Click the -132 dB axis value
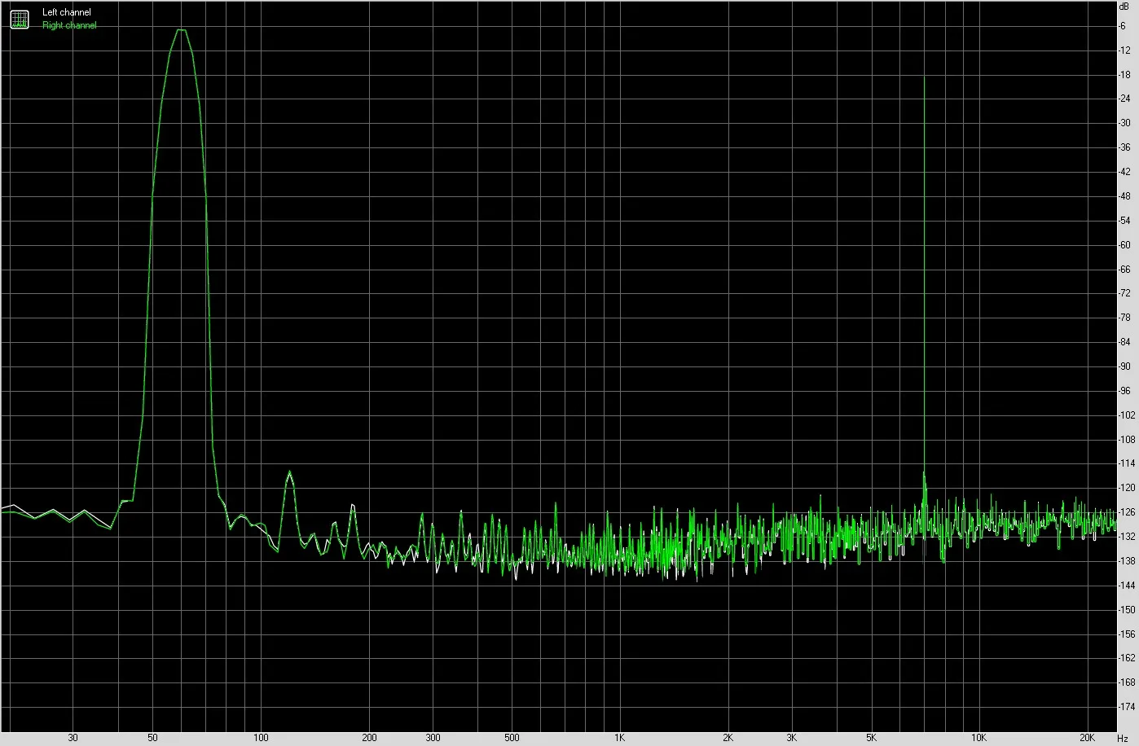 (x=1126, y=537)
